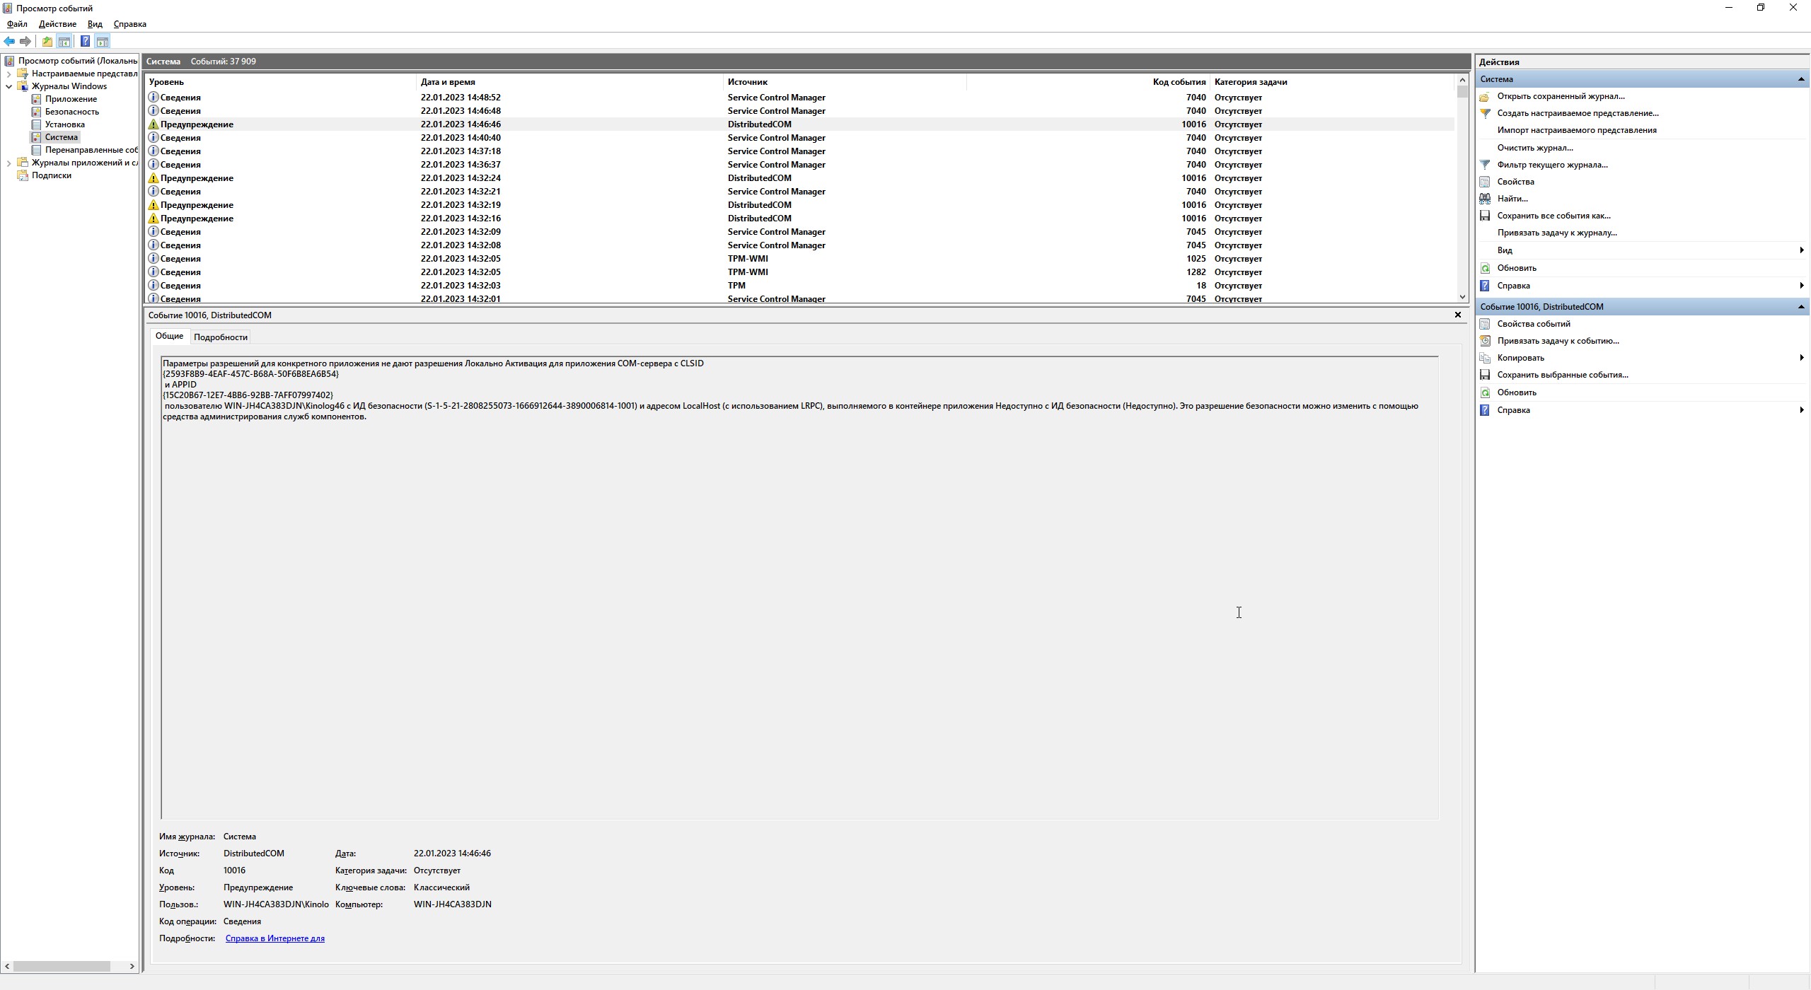Click the Up one level folder icon
Image resolution: width=1811 pixels, height=990 pixels.
pyautogui.click(x=47, y=41)
